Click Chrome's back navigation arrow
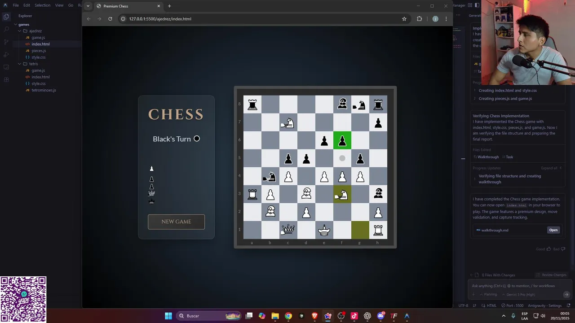 (88, 19)
